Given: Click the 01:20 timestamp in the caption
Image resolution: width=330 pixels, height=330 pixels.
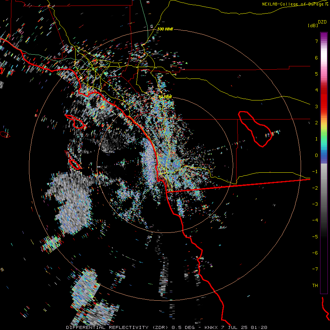Looking at the screenshot, I should 260,327.
